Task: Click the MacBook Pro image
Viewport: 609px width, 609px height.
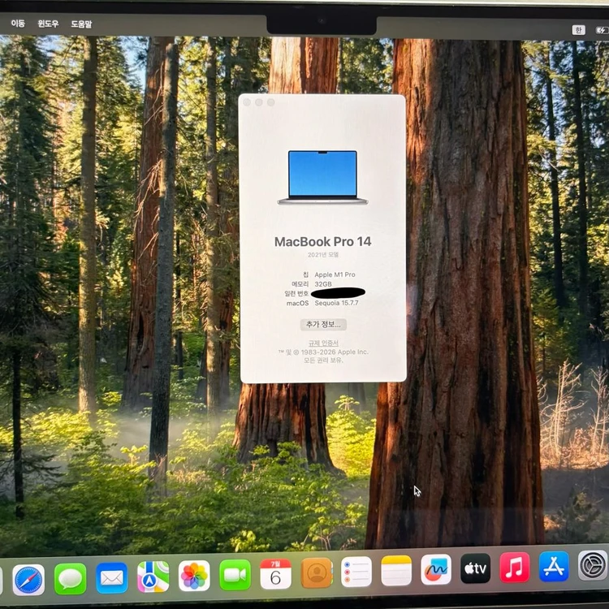Action: pyautogui.click(x=322, y=177)
